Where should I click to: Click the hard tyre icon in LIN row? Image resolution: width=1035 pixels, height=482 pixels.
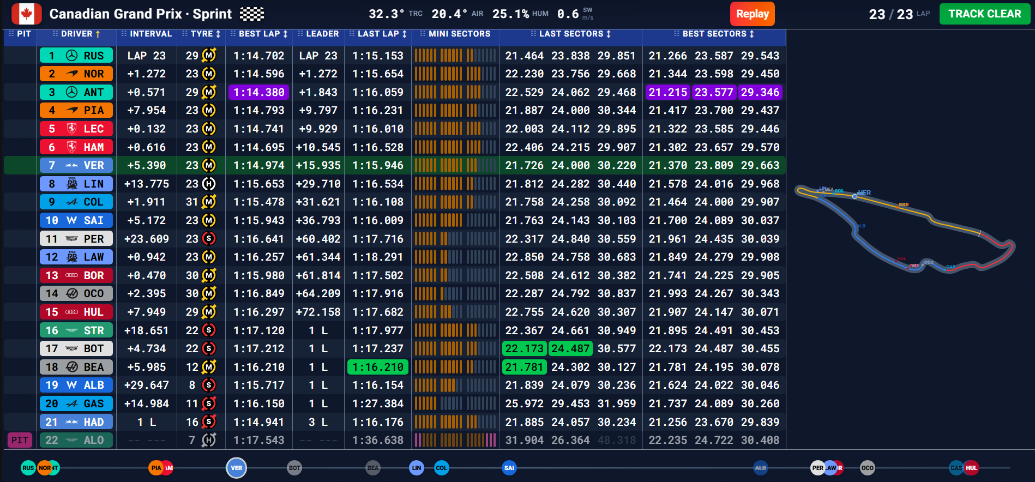coord(209,184)
